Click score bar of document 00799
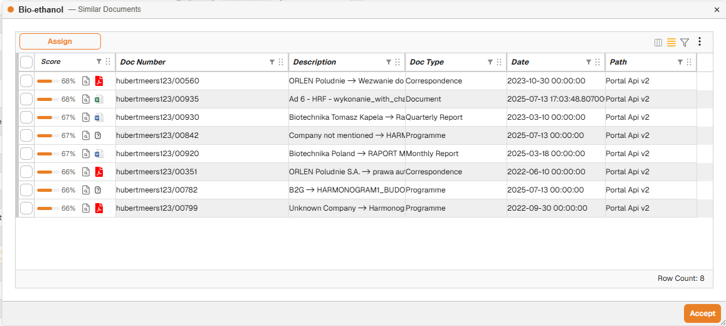The image size is (726, 326). pyautogui.click(x=48, y=208)
